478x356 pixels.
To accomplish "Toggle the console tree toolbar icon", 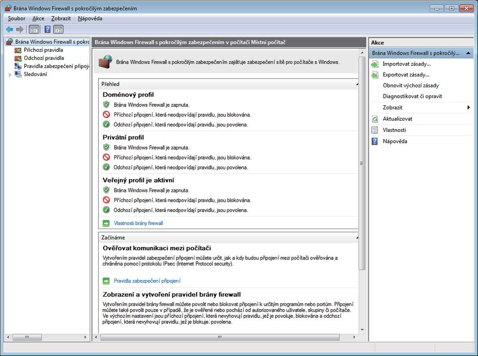I will click(x=34, y=29).
